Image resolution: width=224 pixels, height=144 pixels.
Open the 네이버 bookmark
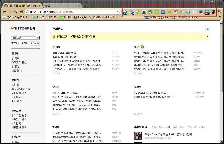pos(66,17)
